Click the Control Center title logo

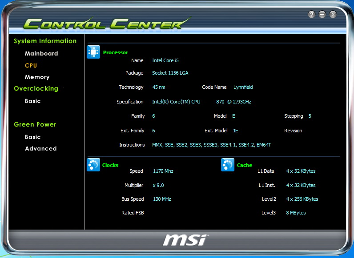tap(107, 23)
